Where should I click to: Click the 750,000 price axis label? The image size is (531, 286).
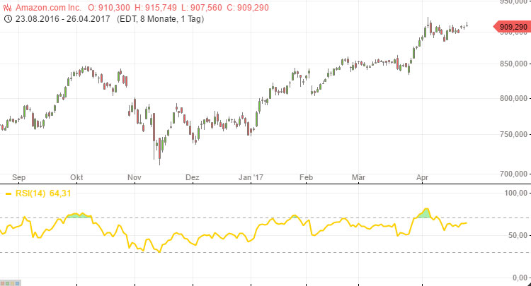513,134
